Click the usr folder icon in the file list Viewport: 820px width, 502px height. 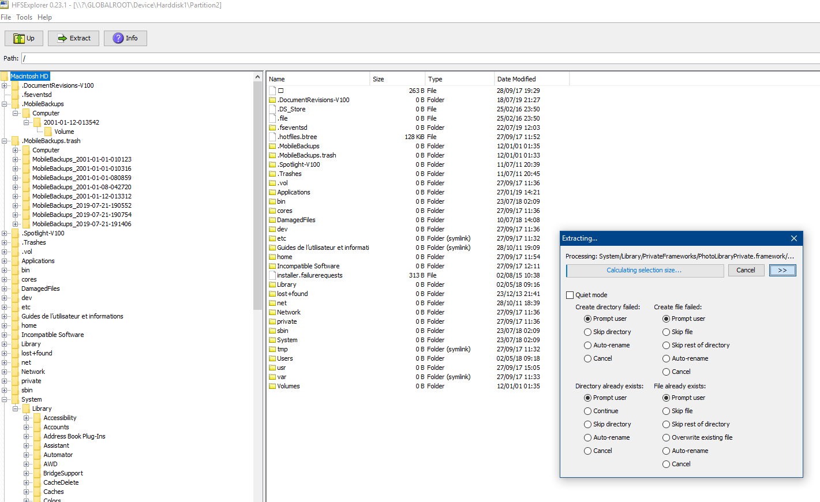pyautogui.click(x=272, y=368)
